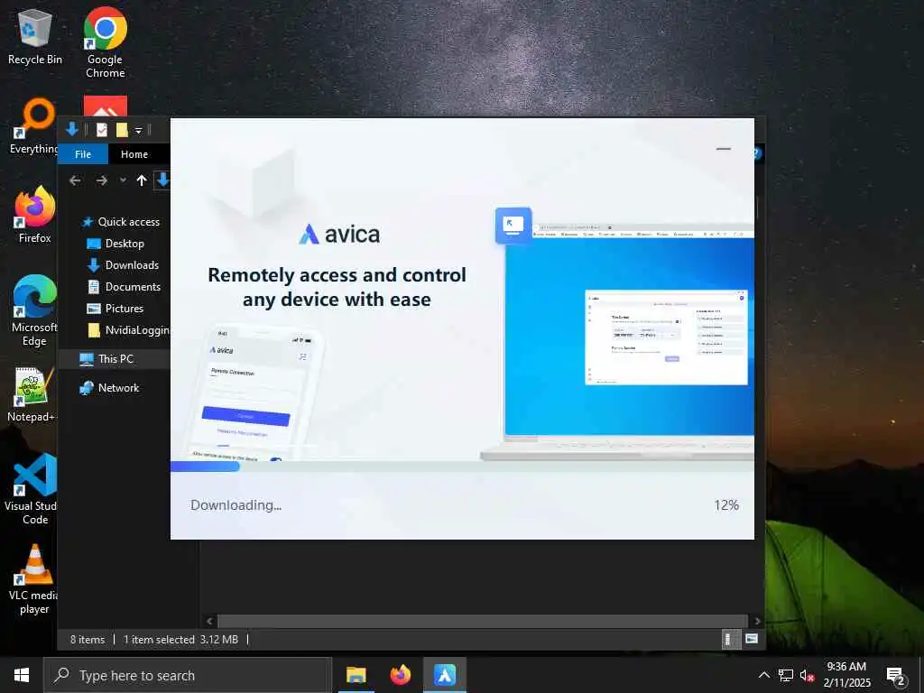Image resolution: width=924 pixels, height=693 pixels.
Task: Launch Visual Studio Code desktop shortcut
Action: [x=33, y=489]
